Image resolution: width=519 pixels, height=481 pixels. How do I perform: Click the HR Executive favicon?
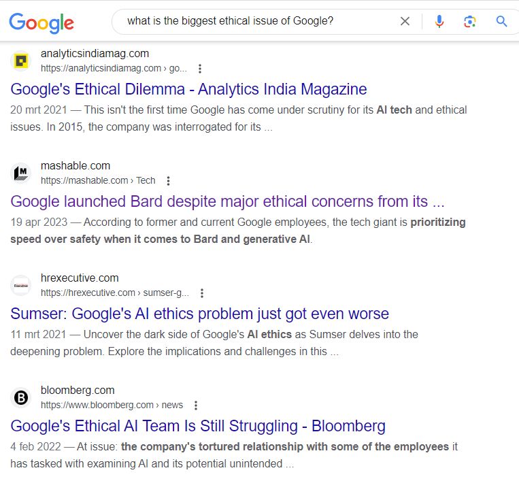point(21,285)
